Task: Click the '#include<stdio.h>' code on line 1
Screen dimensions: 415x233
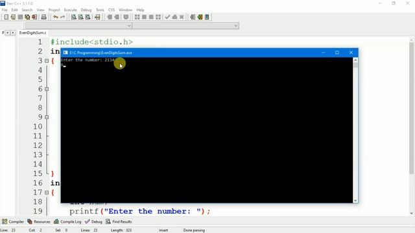Action: click(91, 42)
